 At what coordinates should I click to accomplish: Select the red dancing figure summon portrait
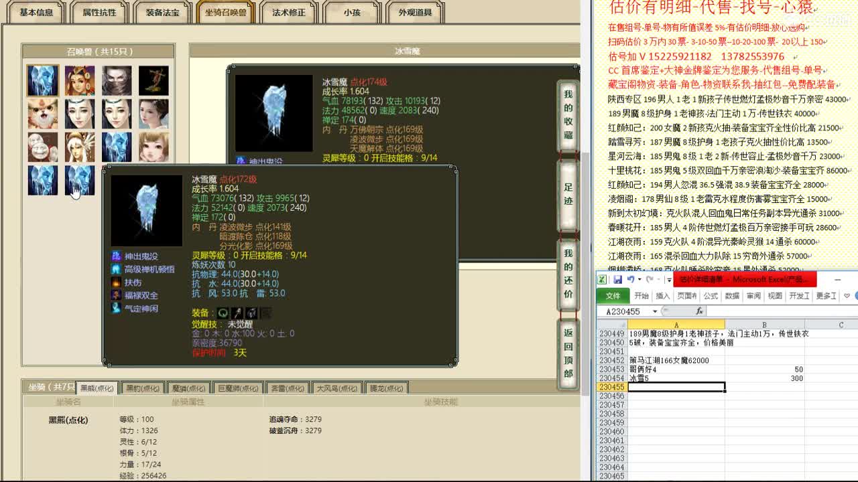point(154,80)
